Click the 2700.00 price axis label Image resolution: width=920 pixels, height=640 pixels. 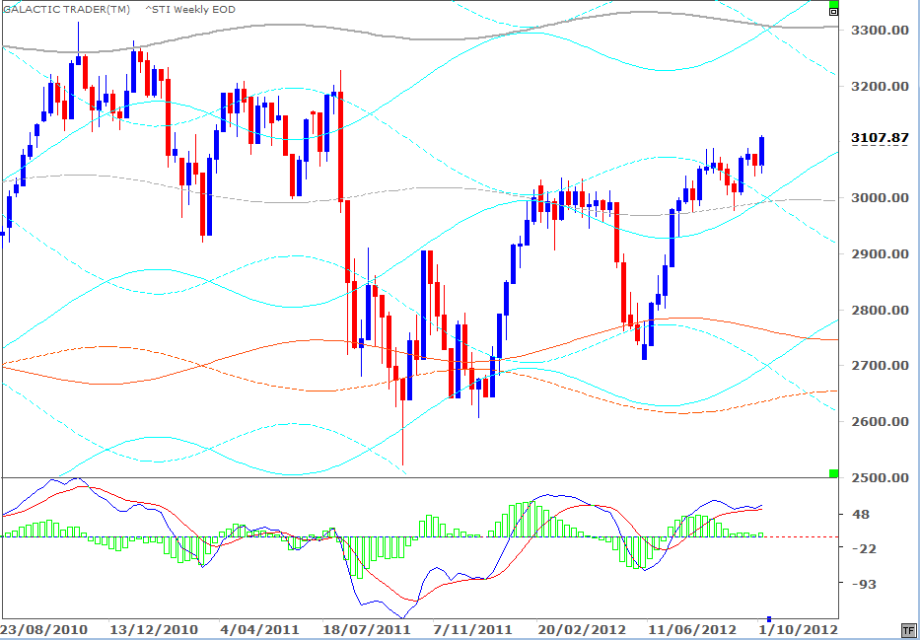[881, 366]
